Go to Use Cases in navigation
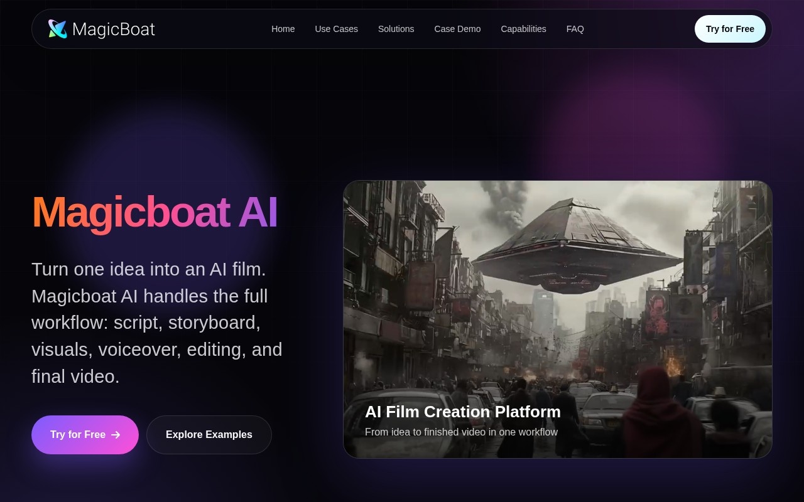This screenshot has height=502, width=804. [336, 29]
